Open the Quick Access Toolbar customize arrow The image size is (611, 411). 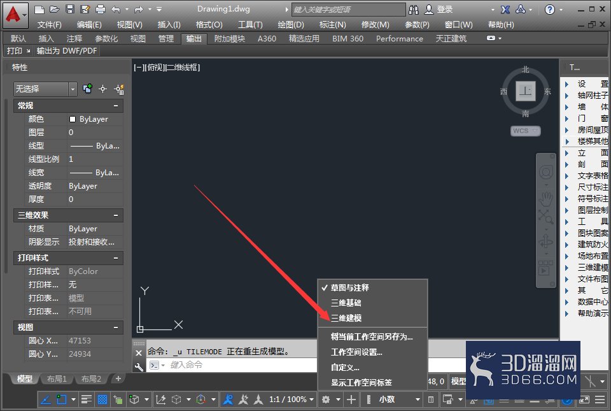tap(159, 10)
